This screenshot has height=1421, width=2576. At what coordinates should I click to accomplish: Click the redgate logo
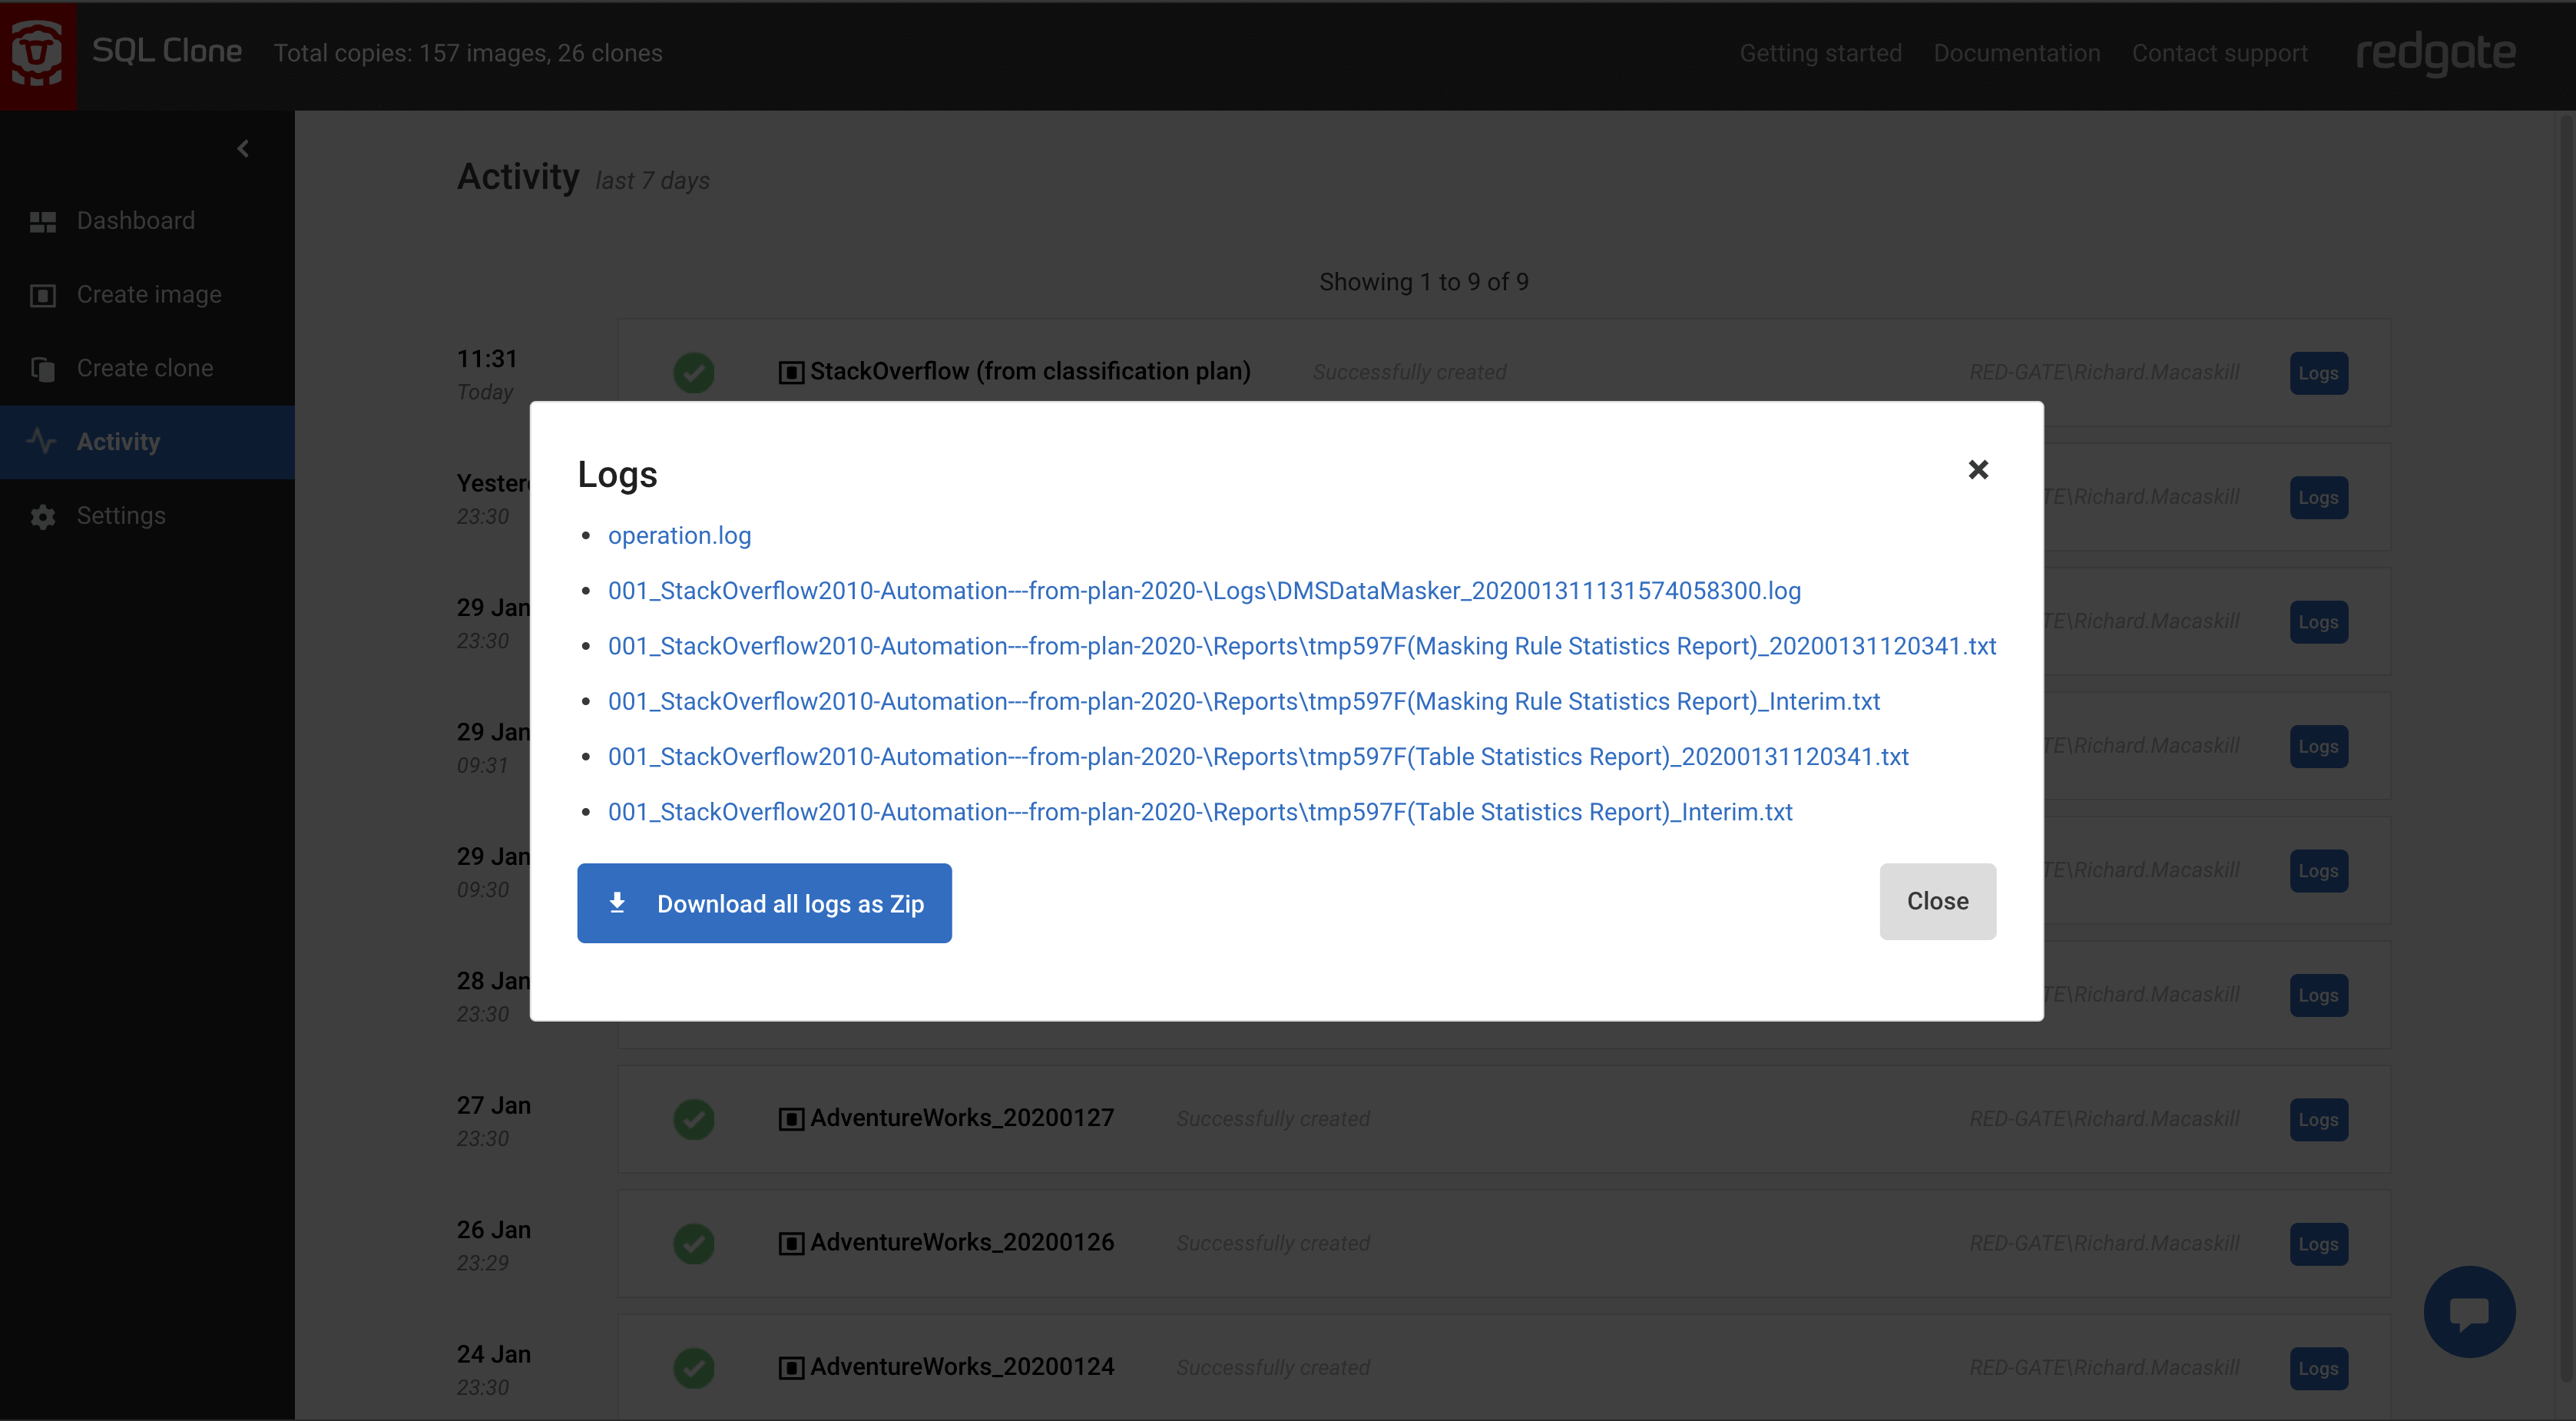click(2435, 53)
